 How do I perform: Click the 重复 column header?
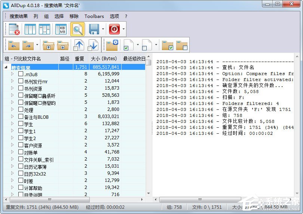(80, 59)
